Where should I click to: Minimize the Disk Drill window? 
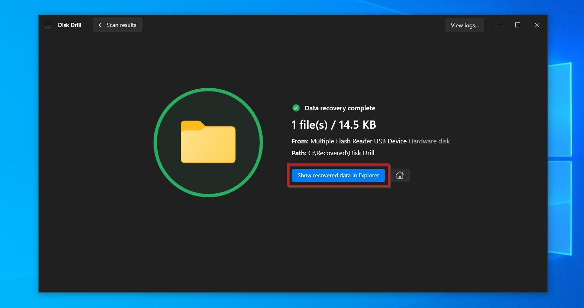[x=498, y=25]
